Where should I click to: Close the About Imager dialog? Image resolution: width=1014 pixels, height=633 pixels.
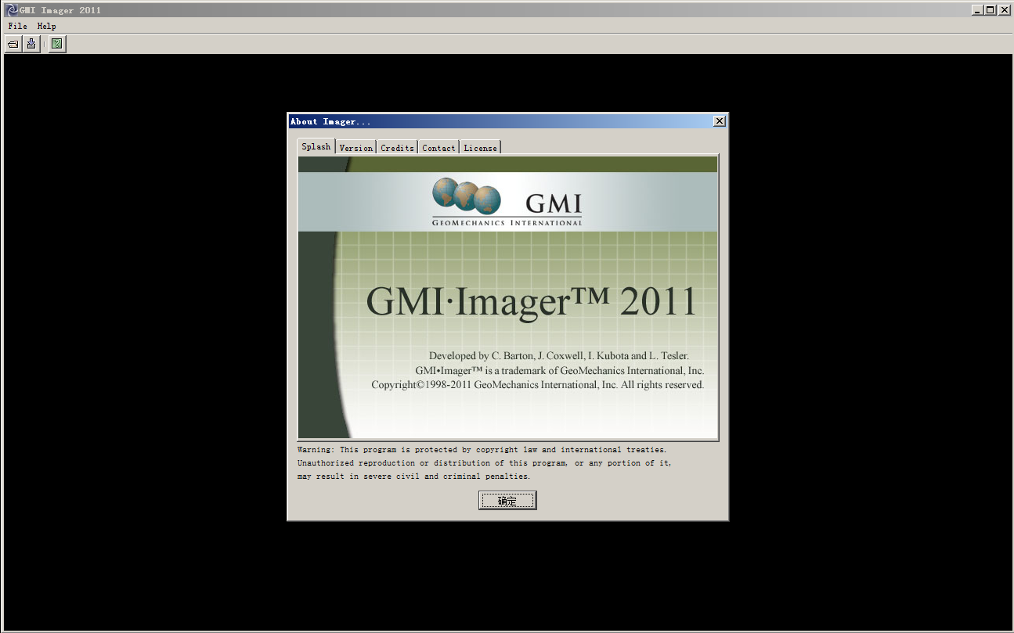click(720, 121)
